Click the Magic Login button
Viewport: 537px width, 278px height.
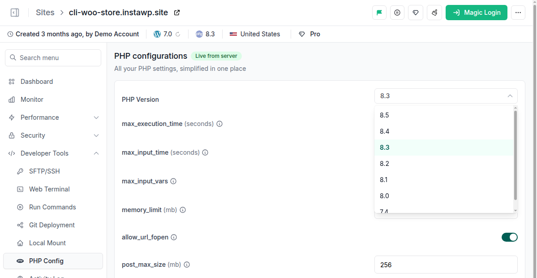pyautogui.click(x=477, y=13)
